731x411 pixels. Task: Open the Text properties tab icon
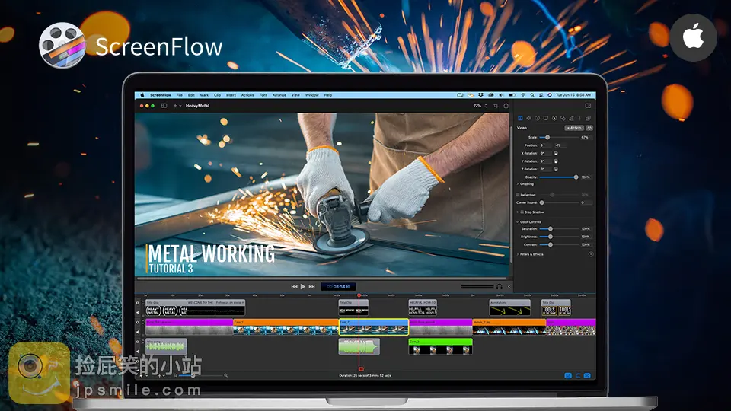click(579, 118)
